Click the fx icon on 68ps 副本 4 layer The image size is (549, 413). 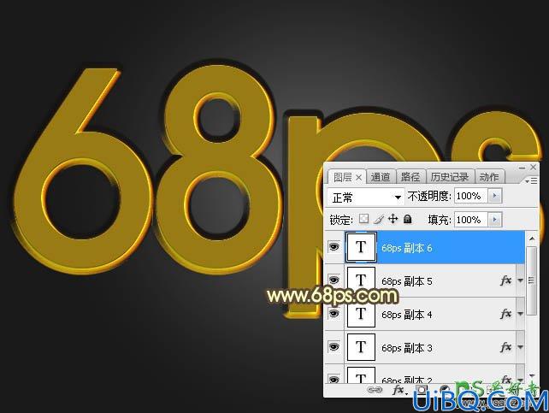[x=505, y=313]
